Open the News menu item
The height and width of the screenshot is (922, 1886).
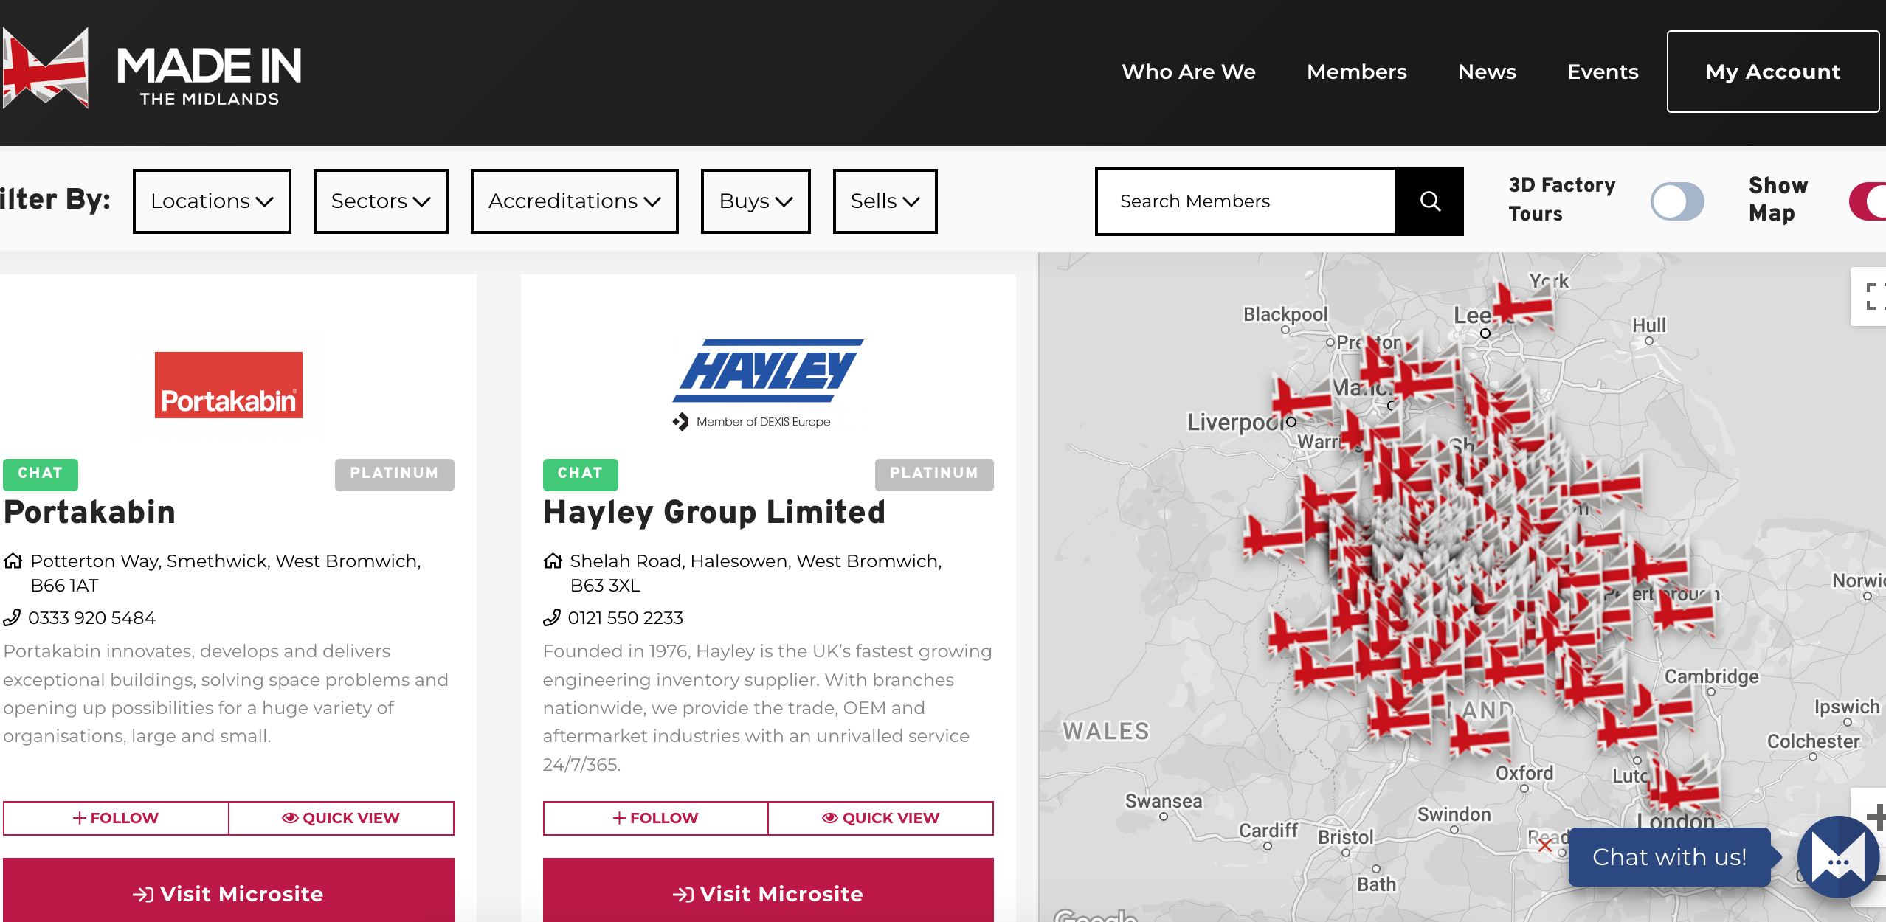coord(1487,72)
